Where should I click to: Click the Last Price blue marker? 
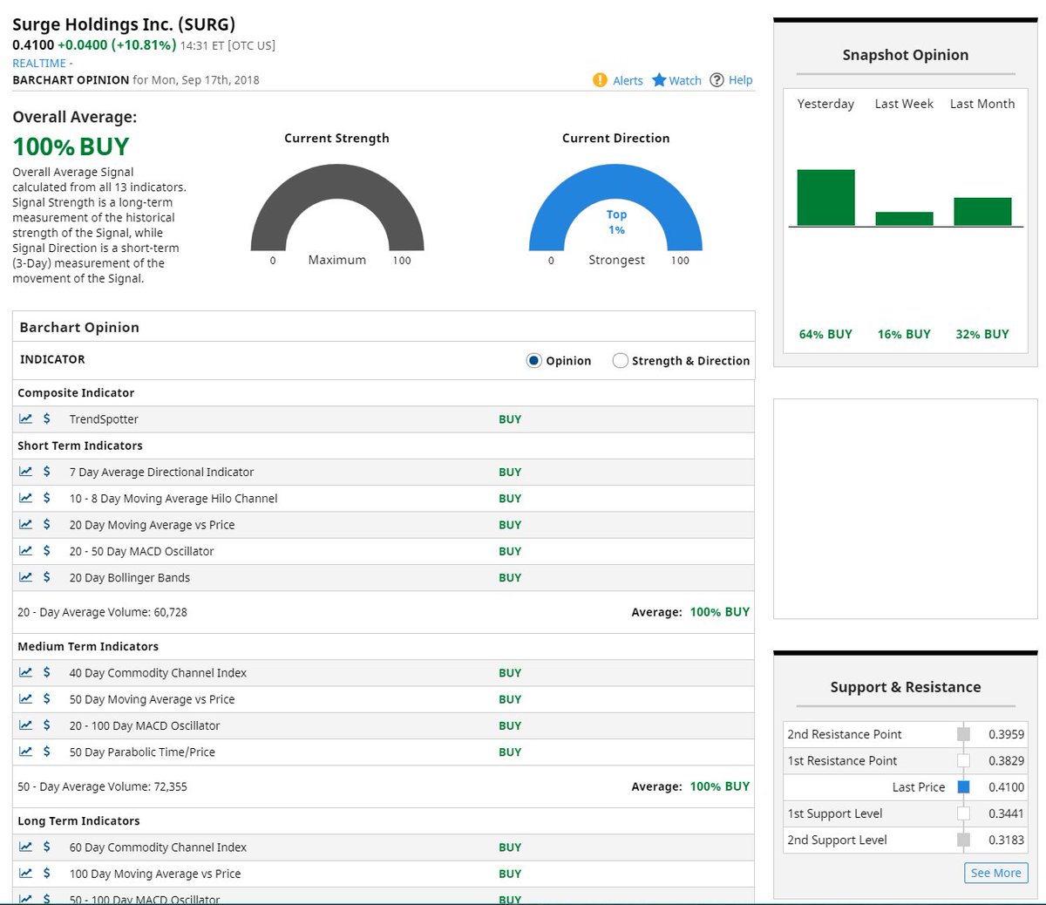[963, 786]
